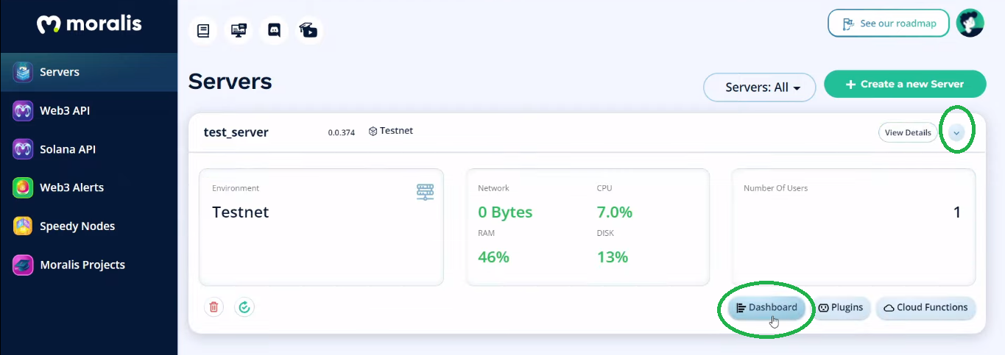Click the Solana API sidebar icon
Screen dimensions: 1005x355
coord(23,149)
